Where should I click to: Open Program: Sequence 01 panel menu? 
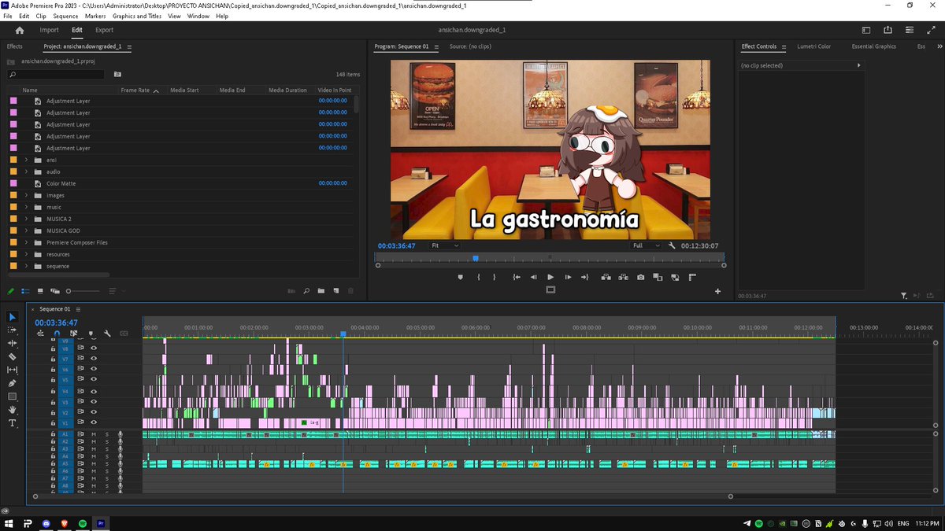(x=435, y=46)
